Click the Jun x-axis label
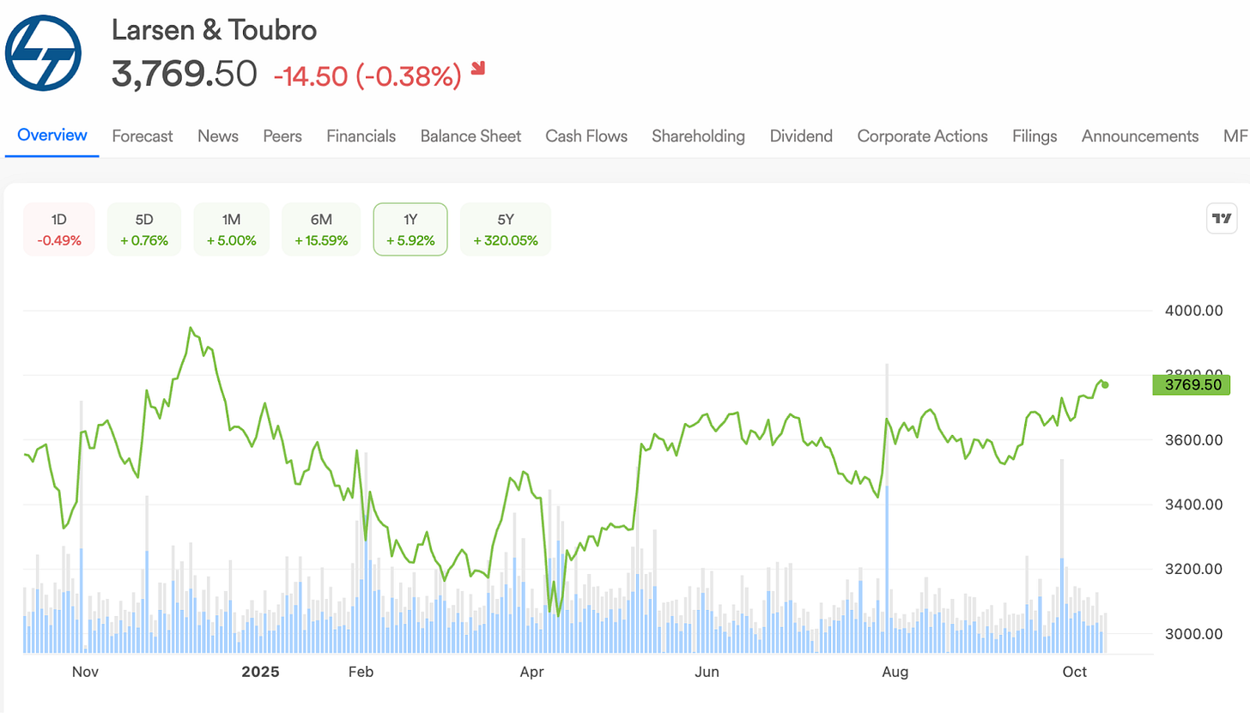Viewport: 1250px width, 713px height. 707,671
